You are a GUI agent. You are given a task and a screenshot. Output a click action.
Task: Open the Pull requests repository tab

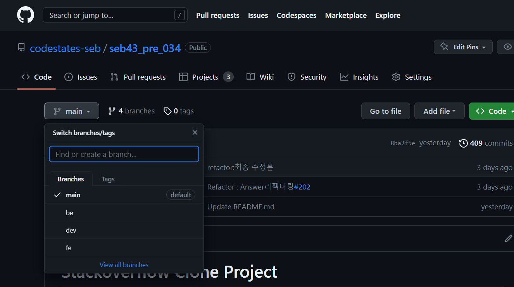(138, 77)
